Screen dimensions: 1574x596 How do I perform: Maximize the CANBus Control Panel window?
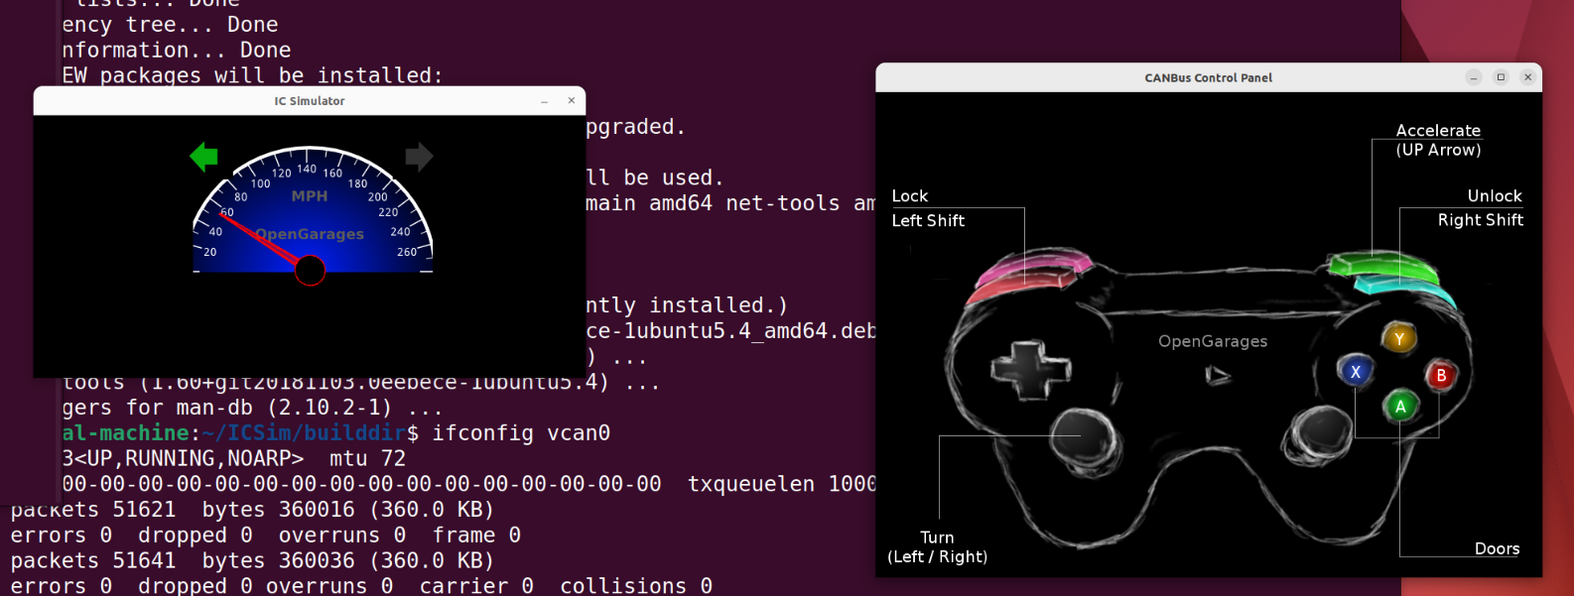1501,77
